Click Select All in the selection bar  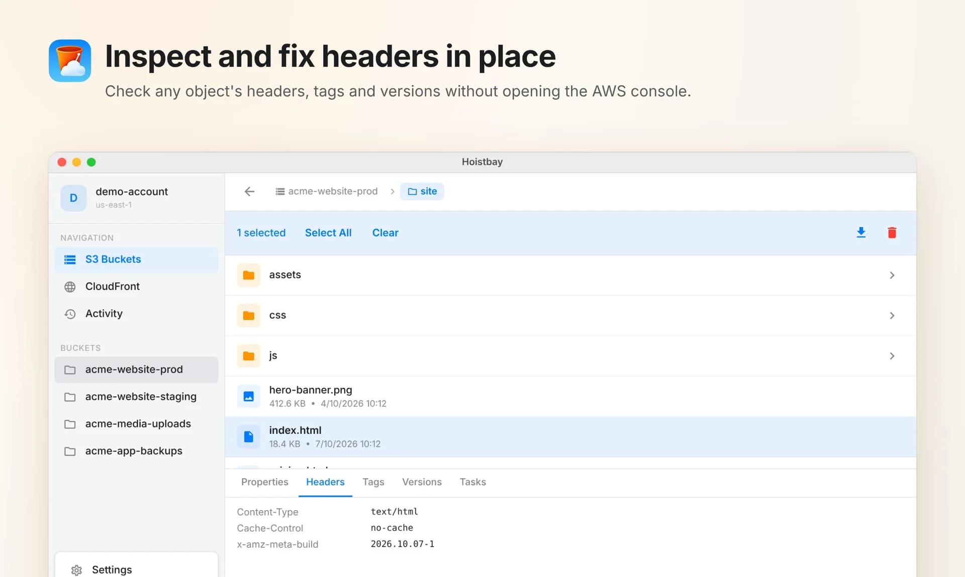pos(328,233)
